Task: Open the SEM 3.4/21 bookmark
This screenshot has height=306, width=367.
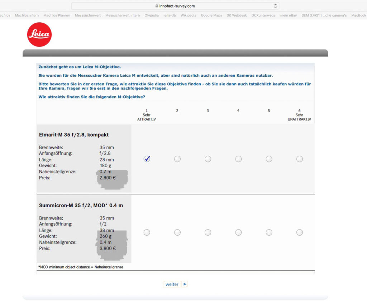Action: (x=324, y=15)
